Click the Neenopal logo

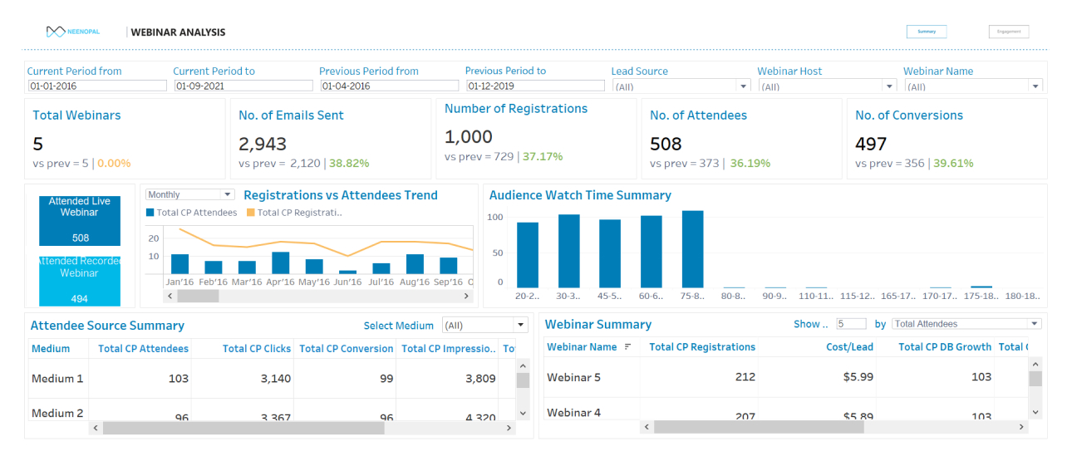(73, 32)
